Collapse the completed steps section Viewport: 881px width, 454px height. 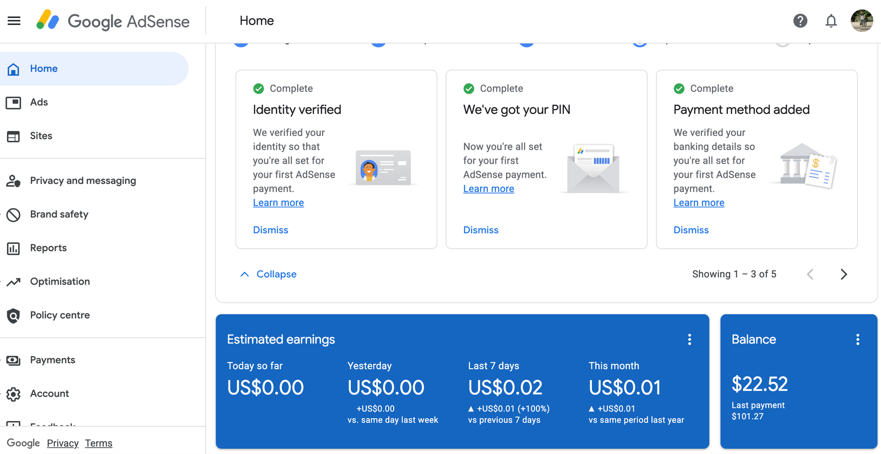coord(268,274)
